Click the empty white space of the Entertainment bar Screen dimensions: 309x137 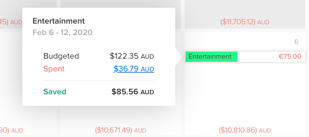point(256,57)
